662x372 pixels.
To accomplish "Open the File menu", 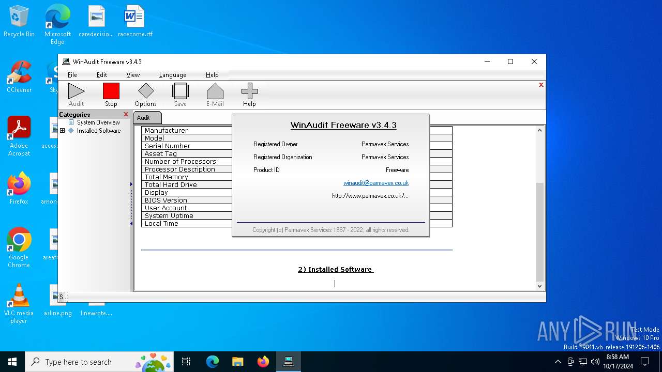I will (72, 75).
